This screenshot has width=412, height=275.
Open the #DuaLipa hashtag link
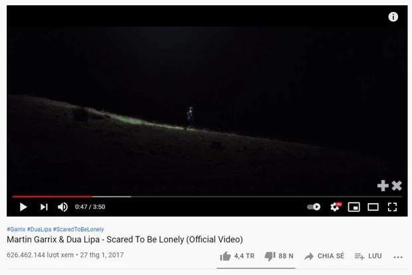tap(39, 229)
